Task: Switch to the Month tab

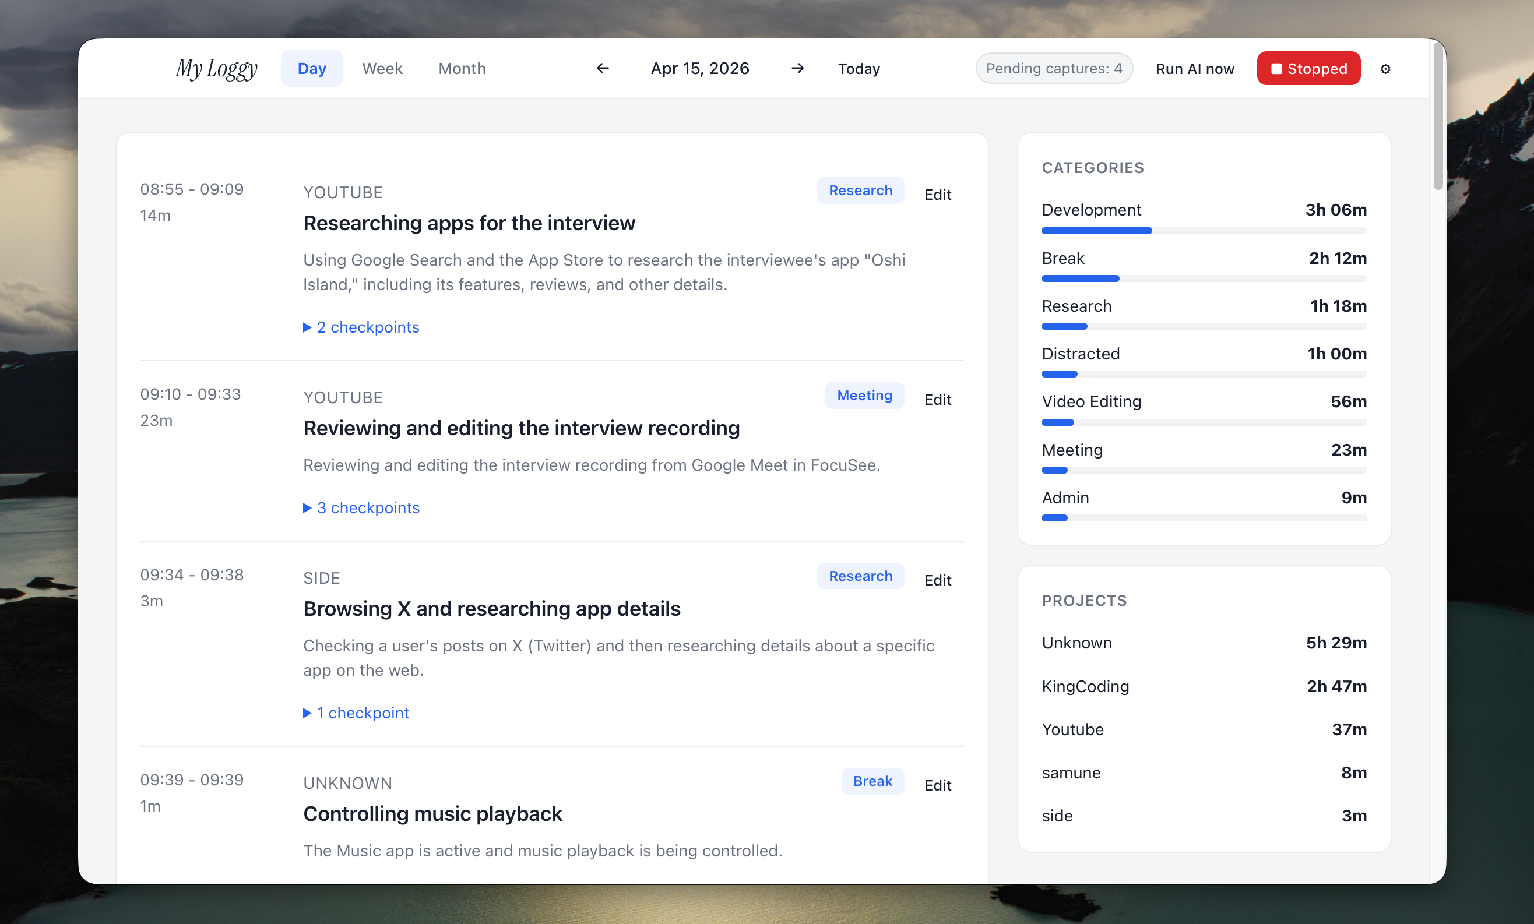Action: (x=462, y=68)
